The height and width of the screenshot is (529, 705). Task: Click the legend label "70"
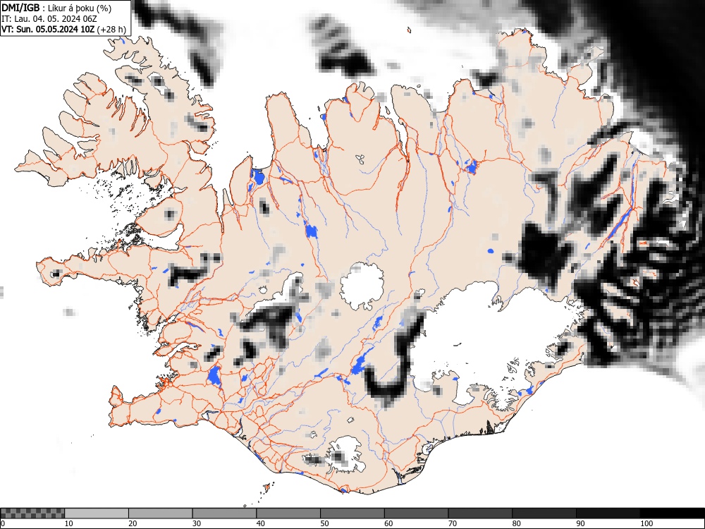(453, 523)
